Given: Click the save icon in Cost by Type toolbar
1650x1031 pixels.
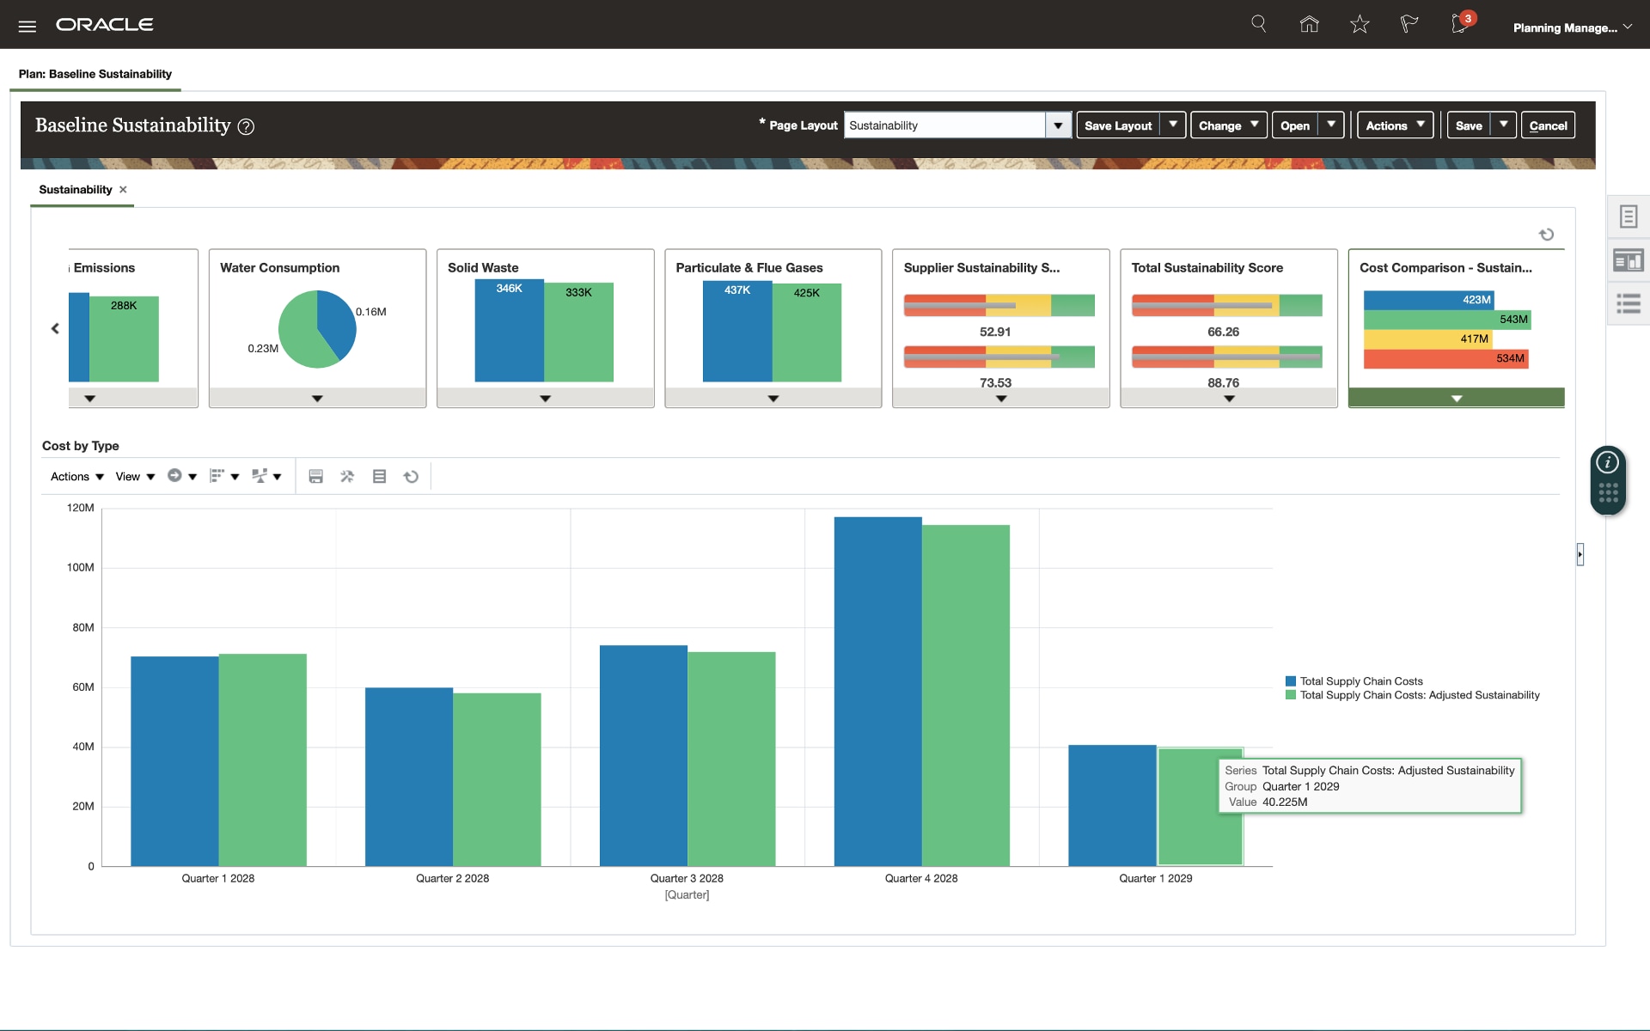Looking at the screenshot, I should point(315,476).
